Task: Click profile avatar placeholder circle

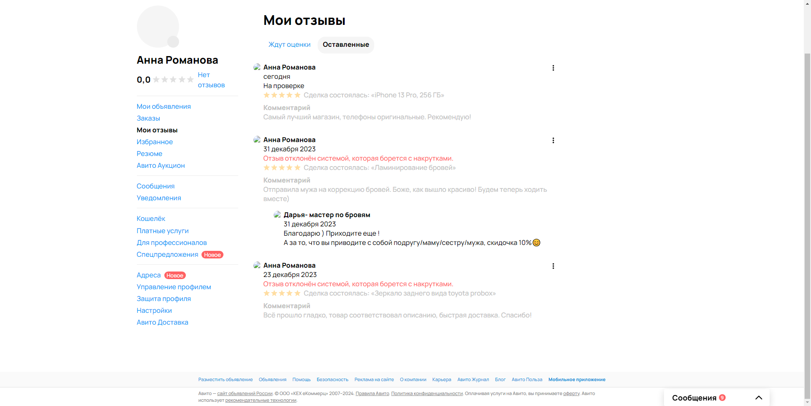Action: [157, 26]
